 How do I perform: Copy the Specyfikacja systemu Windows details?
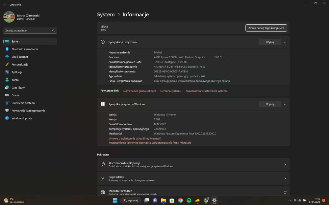point(270,104)
